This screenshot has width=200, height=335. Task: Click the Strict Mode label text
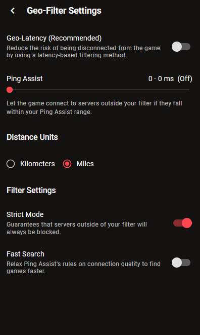(25, 214)
